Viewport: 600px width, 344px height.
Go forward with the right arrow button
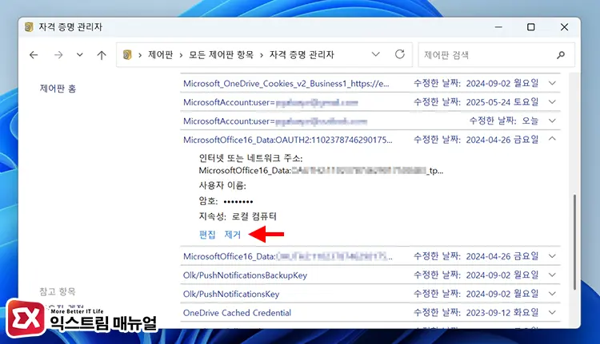[x=58, y=55]
